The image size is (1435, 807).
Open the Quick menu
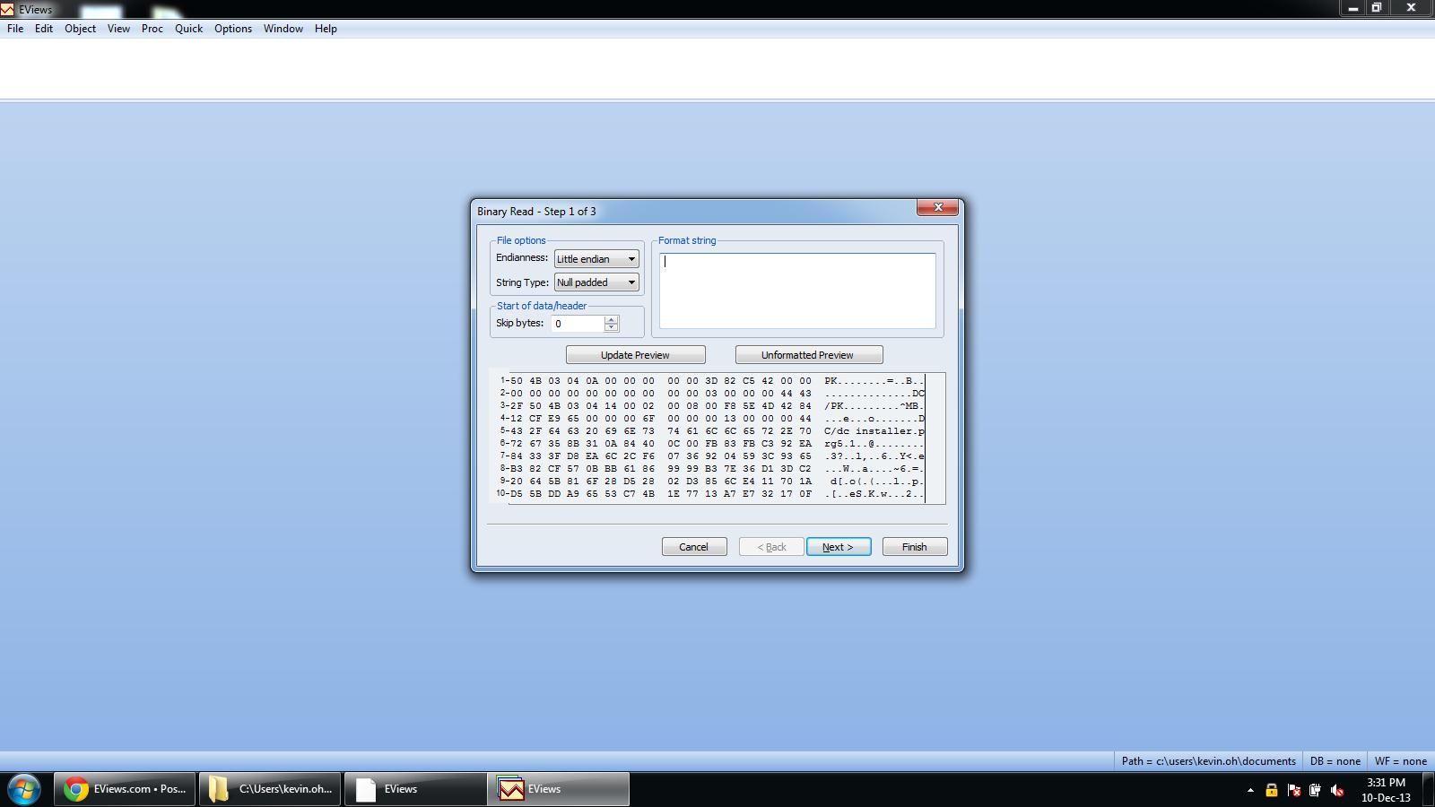188,29
